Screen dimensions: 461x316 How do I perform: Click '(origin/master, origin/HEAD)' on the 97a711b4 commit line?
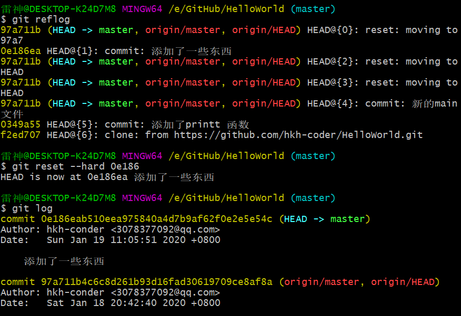coord(359,282)
